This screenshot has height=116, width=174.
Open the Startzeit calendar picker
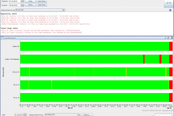click(x=22, y=1)
